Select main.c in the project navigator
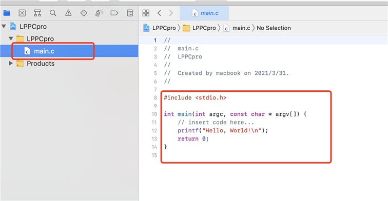This screenshot has width=388, height=201. 69,51
